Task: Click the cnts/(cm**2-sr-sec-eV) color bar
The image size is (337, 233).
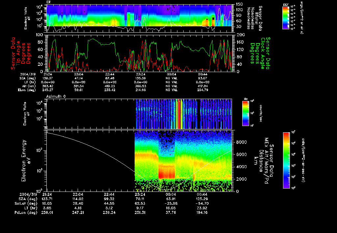Action: pyautogui.click(x=286, y=160)
